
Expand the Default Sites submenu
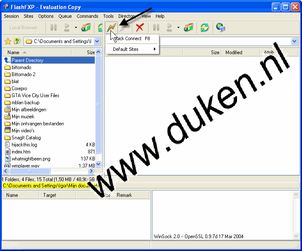coord(132,49)
